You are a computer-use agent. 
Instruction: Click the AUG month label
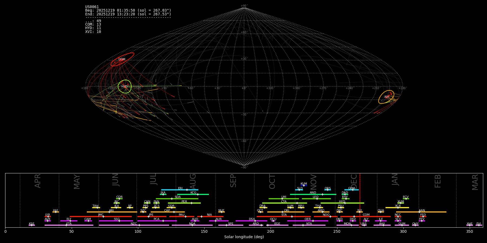pyautogui.click(x=193, y=181)
